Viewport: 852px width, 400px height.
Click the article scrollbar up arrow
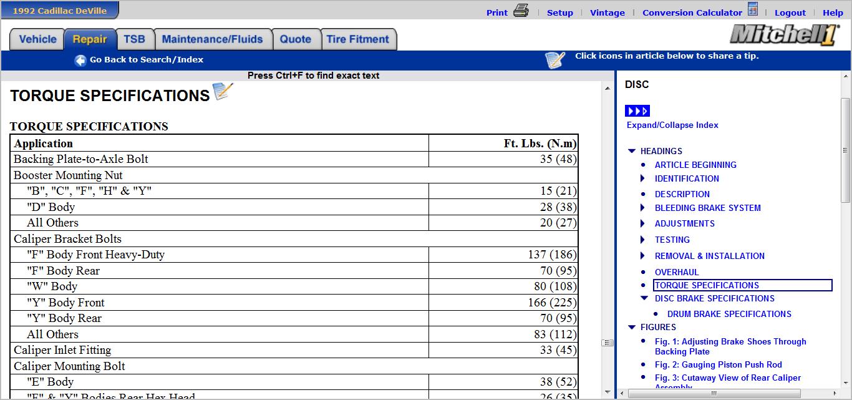tap(608, 89)
